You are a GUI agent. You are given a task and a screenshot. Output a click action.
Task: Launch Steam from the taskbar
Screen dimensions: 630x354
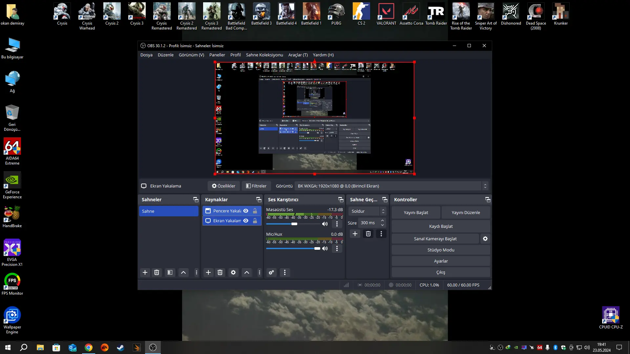(x=121, y=347)
